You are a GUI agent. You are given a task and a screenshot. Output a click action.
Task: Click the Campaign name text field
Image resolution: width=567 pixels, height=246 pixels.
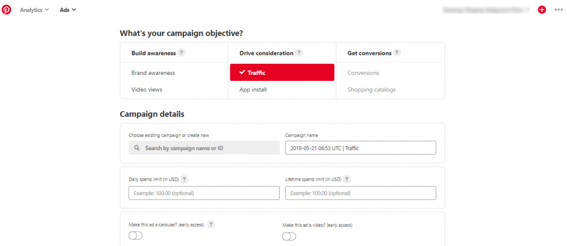[360, 147]
